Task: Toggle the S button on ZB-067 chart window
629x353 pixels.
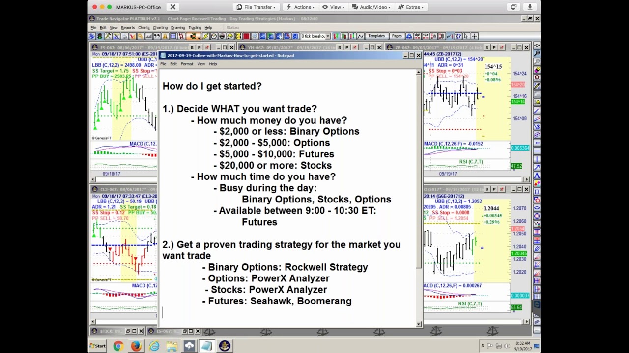Action: (x=486, y=47)
